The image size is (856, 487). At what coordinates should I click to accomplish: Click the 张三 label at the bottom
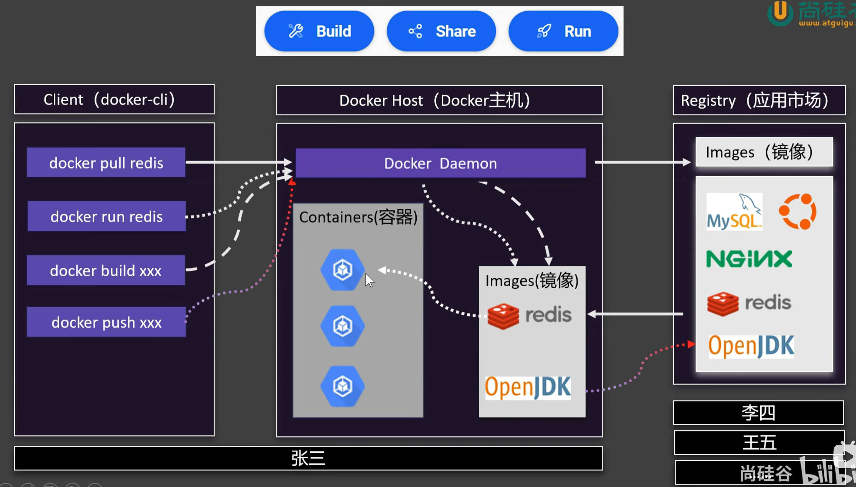point(308,459)
